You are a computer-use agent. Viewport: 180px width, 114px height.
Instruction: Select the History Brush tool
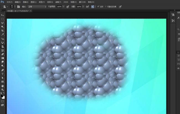(x=2, y=50)
